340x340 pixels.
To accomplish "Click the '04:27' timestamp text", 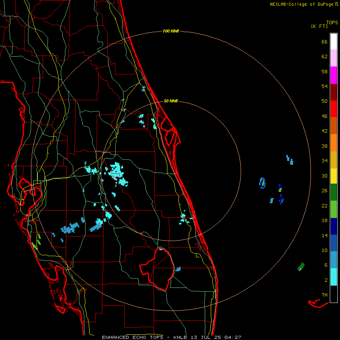I will click(233, 337).
